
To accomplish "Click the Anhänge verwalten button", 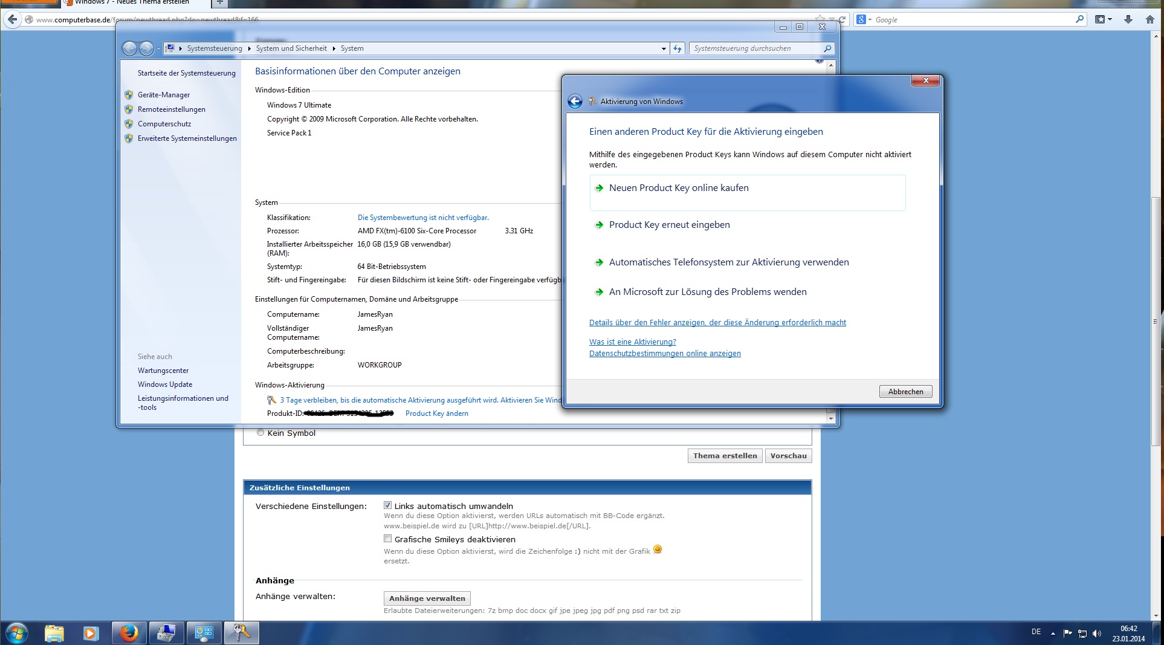I will pos(427,598).
